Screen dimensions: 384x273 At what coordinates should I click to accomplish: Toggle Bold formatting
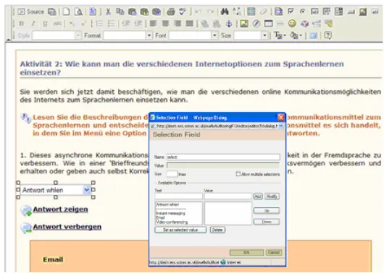coord(21,24)
